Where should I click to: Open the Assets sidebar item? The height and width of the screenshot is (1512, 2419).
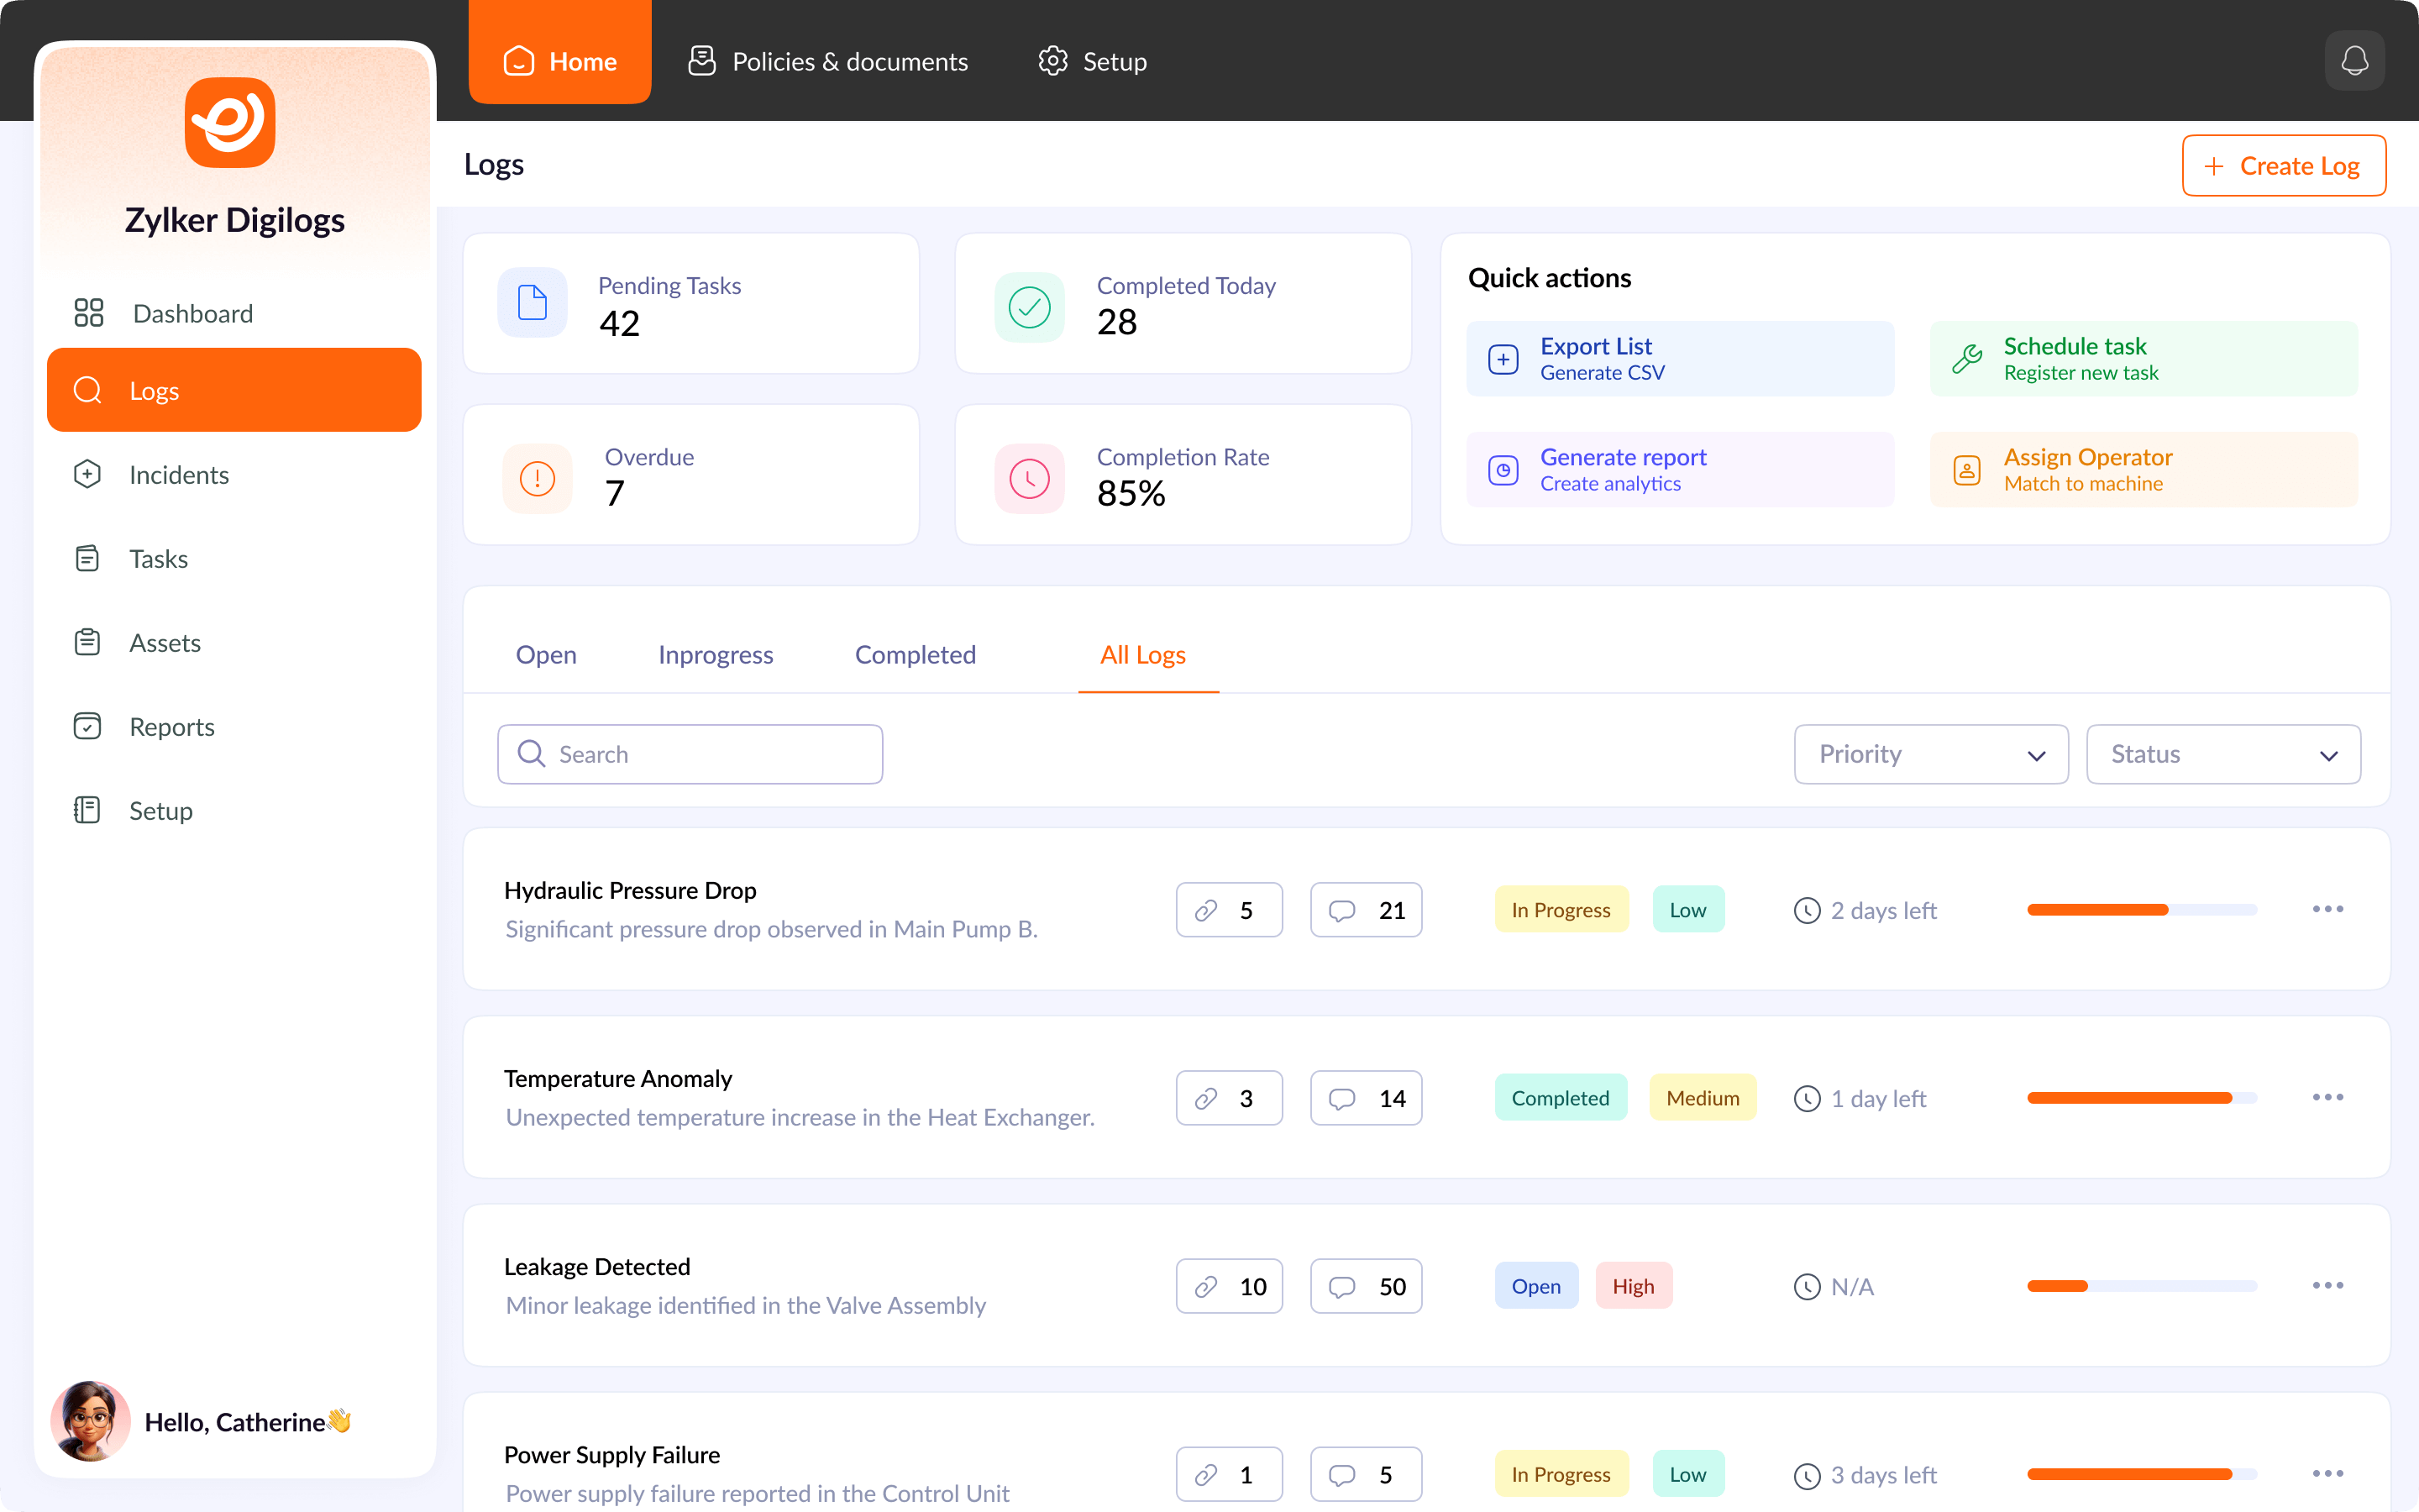(164, 643)
